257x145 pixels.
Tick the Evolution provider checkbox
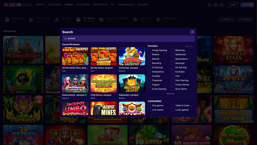173,72
